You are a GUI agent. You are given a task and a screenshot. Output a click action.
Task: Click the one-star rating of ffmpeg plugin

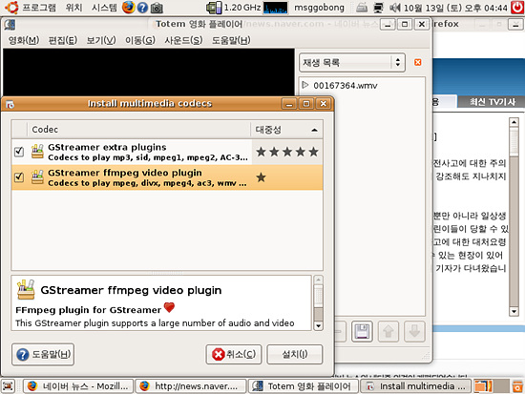pyautogui.click(x=261, y=177)
